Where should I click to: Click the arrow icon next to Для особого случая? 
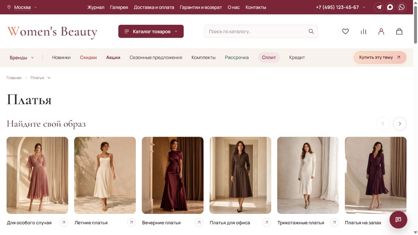point(64,222)
